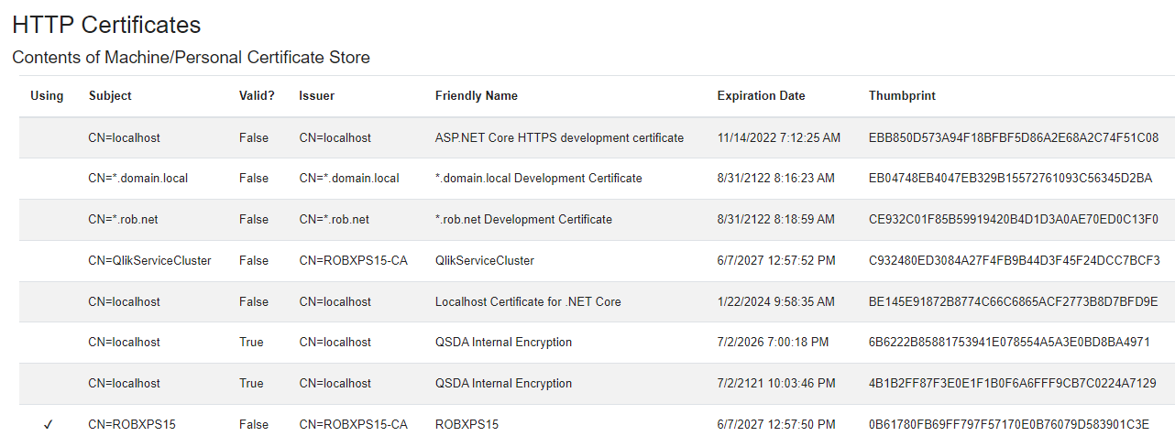Click the 8/31/2122 8:16:23 AM expiration date
Screen dimensions: 1175x447
(x=775, y=179)
